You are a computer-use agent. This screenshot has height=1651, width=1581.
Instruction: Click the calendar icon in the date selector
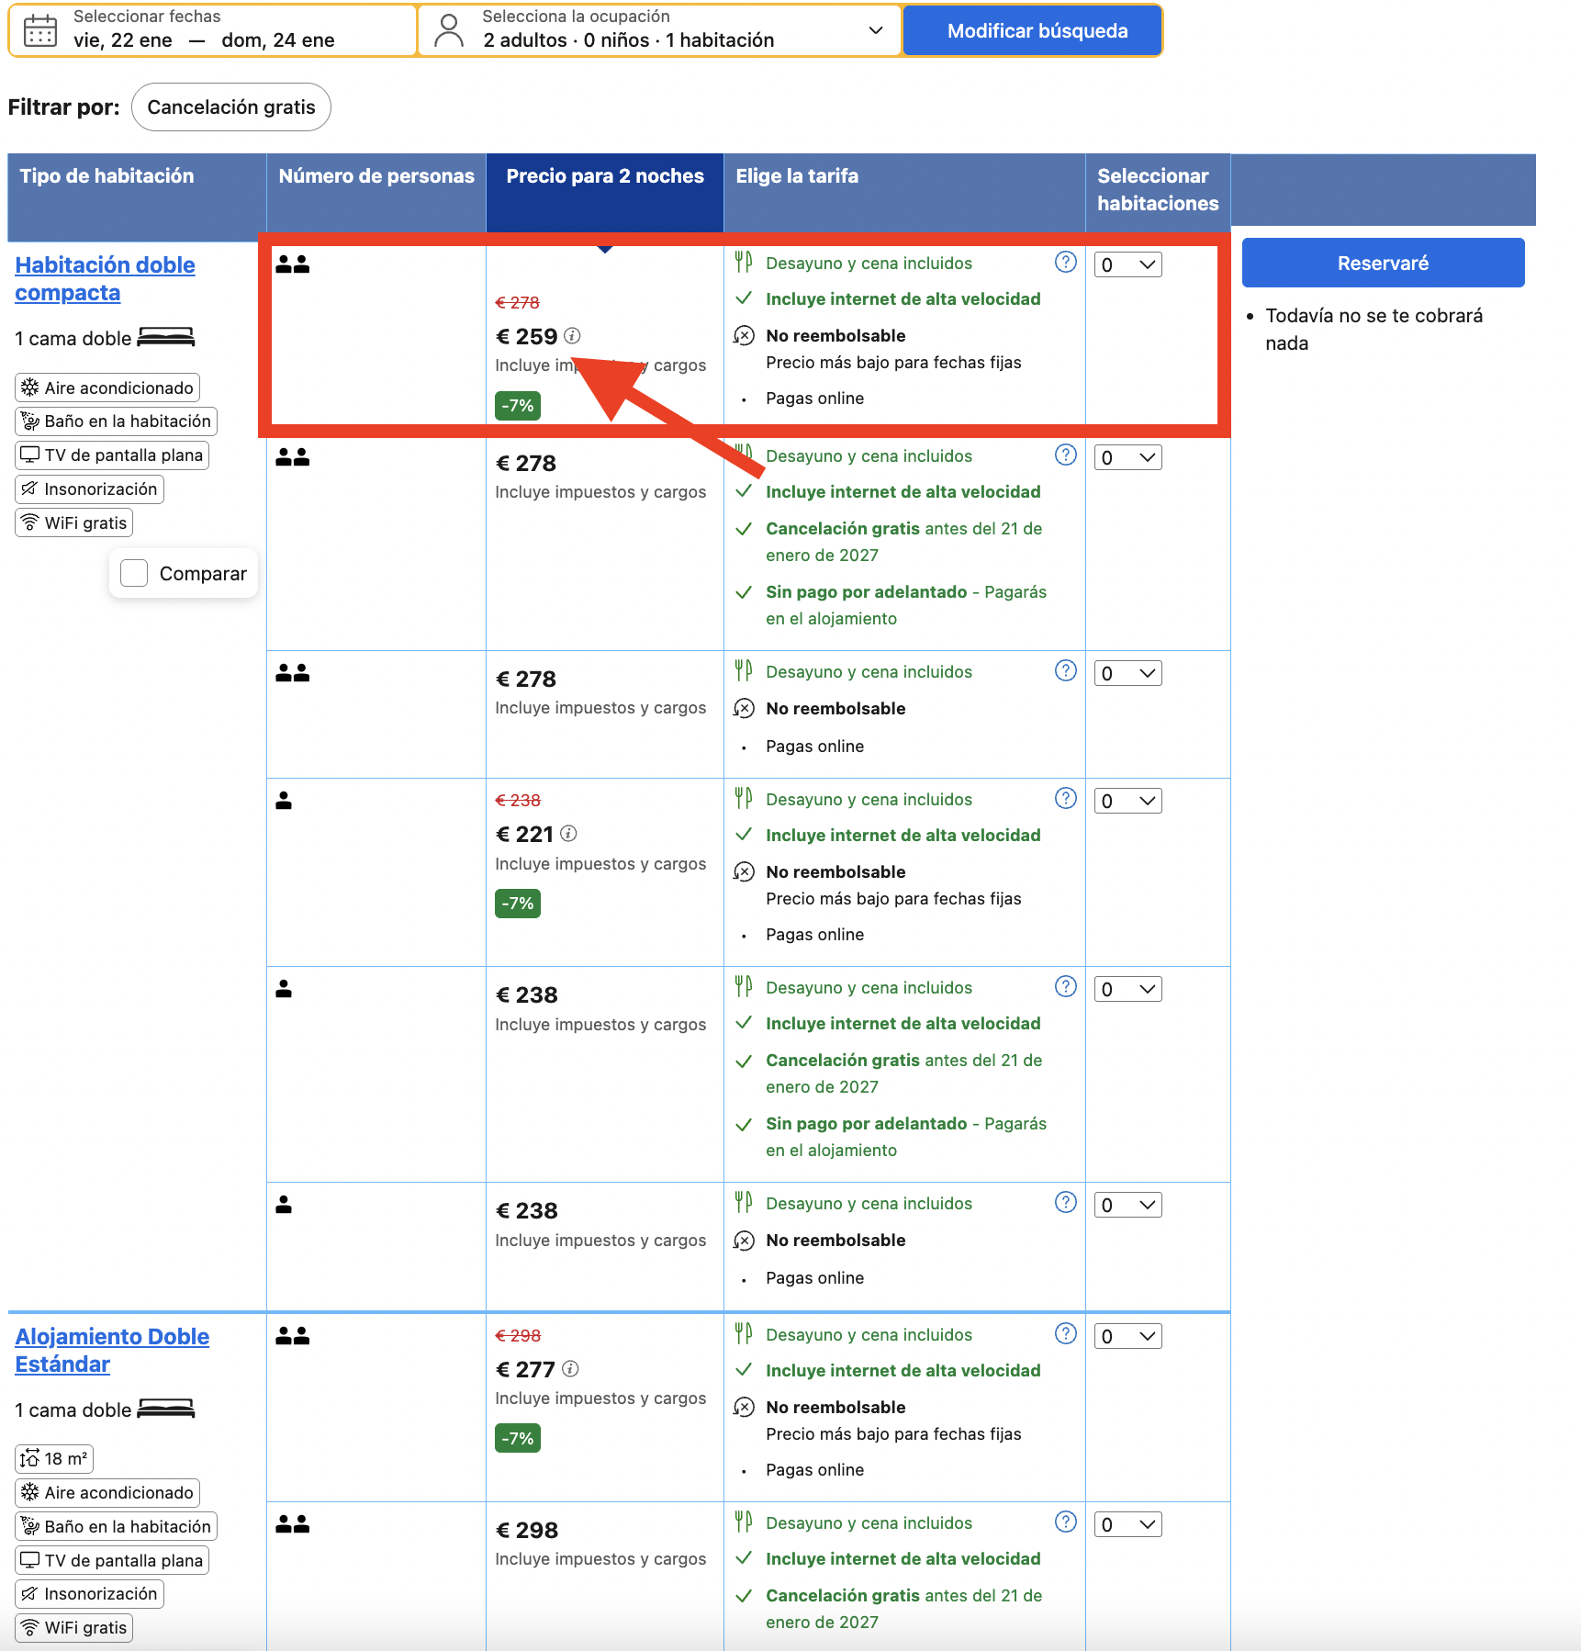click(x=39, y=30)
